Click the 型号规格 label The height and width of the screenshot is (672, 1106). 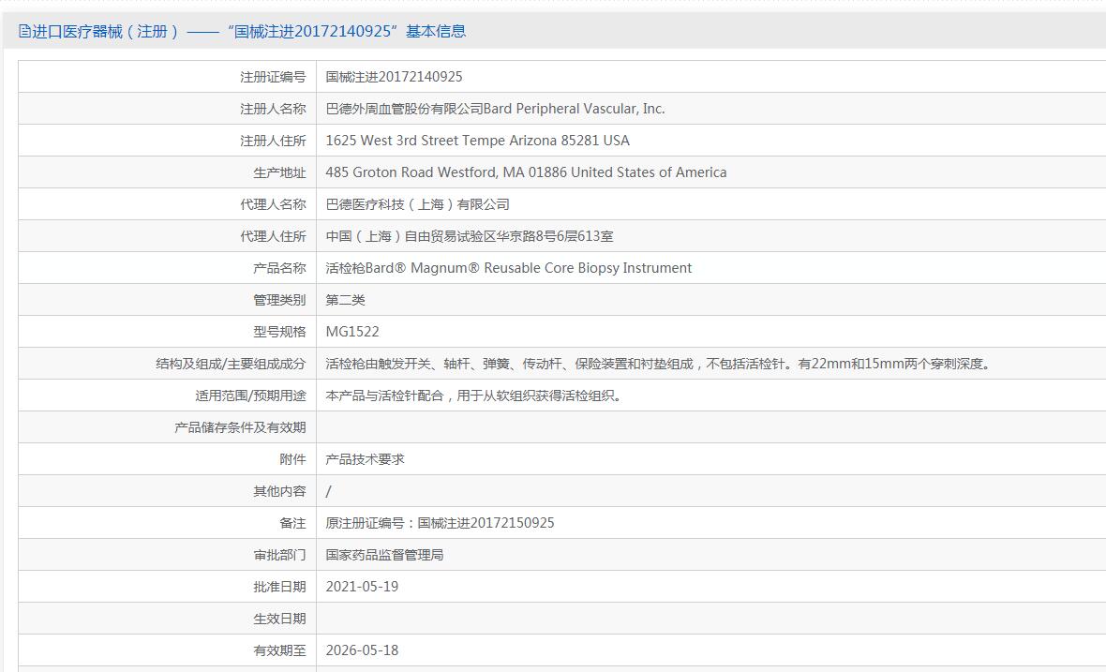click(279, 332)
